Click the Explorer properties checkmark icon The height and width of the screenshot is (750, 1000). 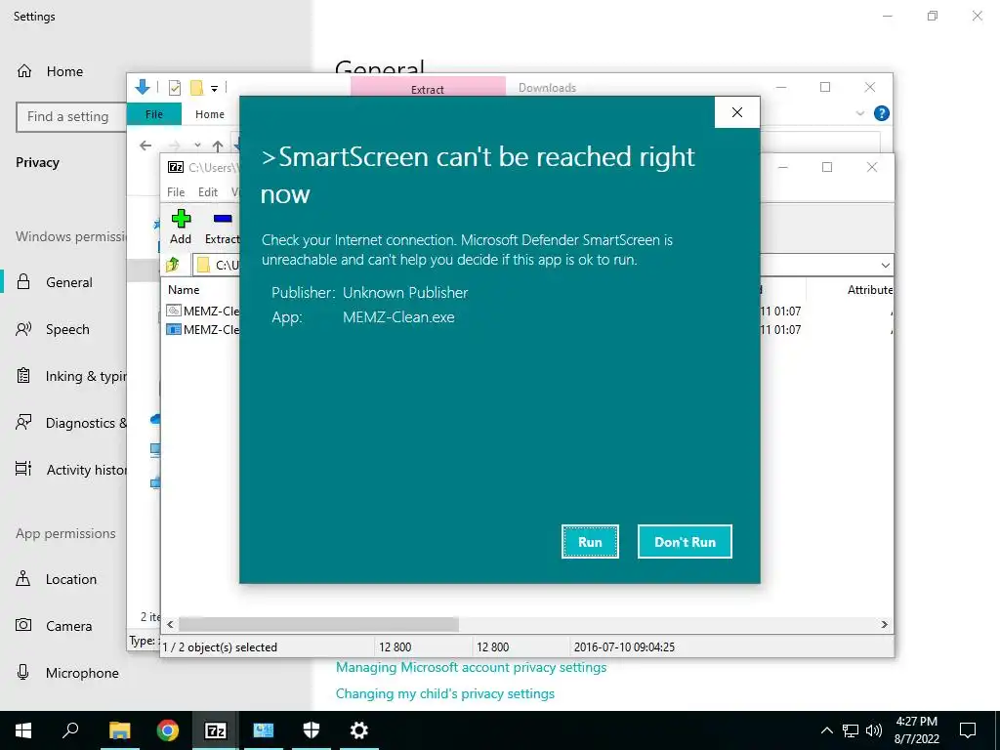[174, 88]
